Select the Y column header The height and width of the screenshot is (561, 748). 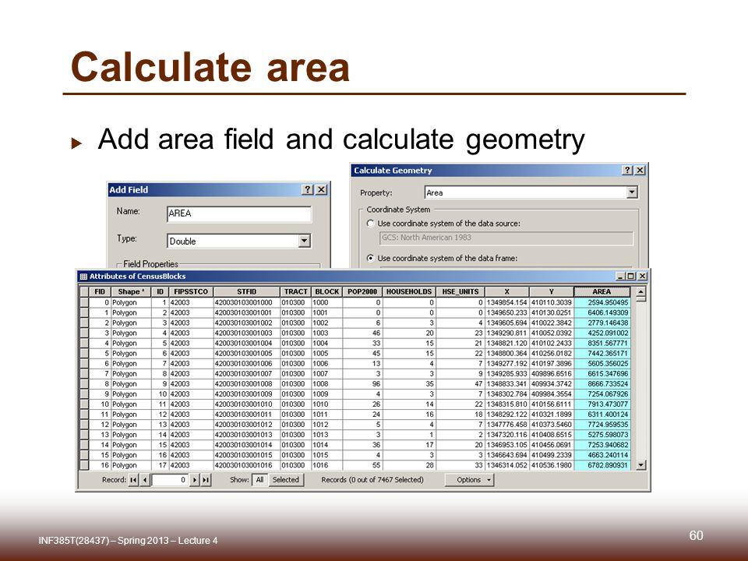tap(552, 291)
